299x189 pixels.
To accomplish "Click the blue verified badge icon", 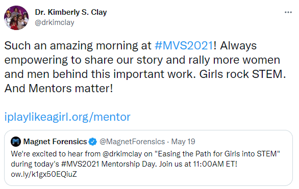I will [93, 142].
